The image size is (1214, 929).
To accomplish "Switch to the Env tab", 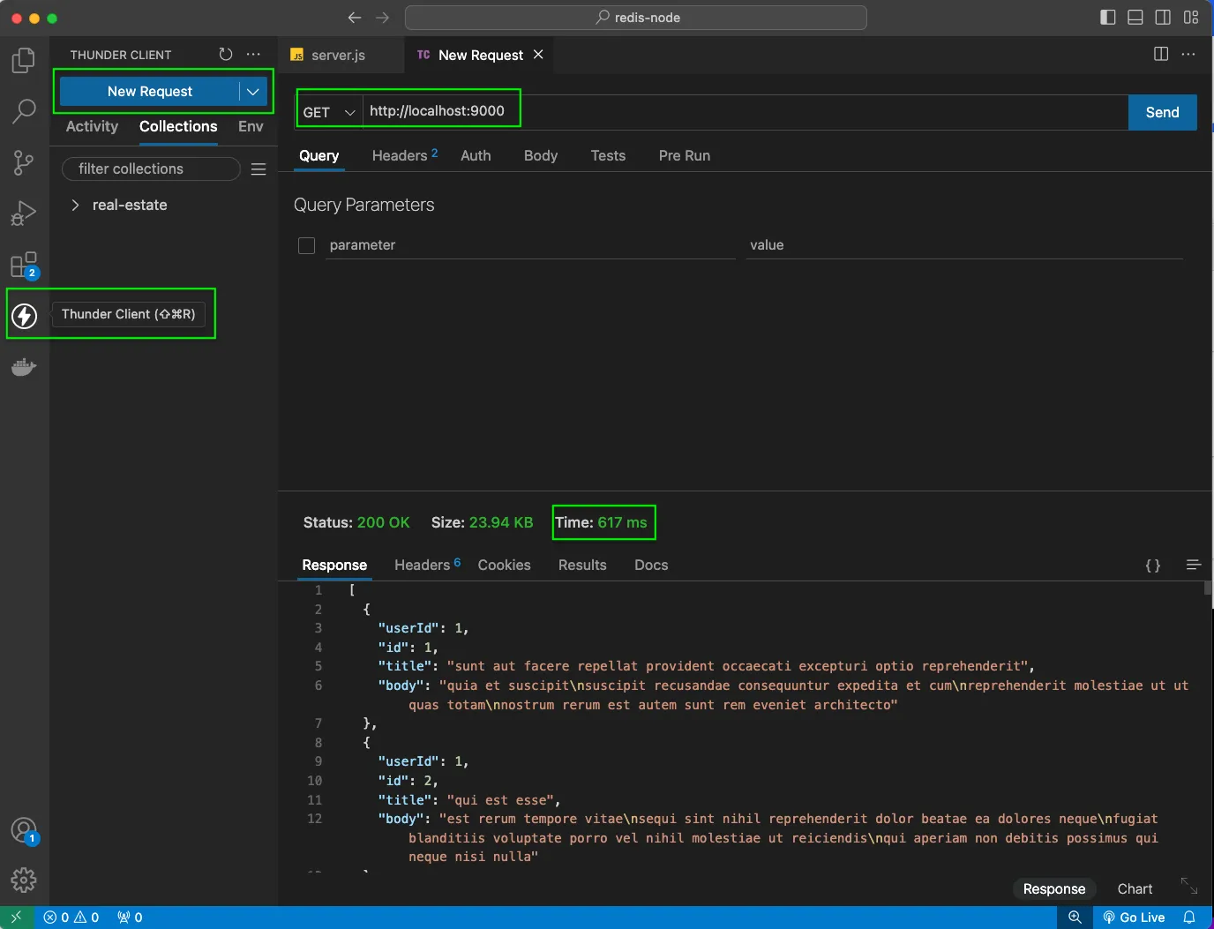I will (x=251, y=126).
